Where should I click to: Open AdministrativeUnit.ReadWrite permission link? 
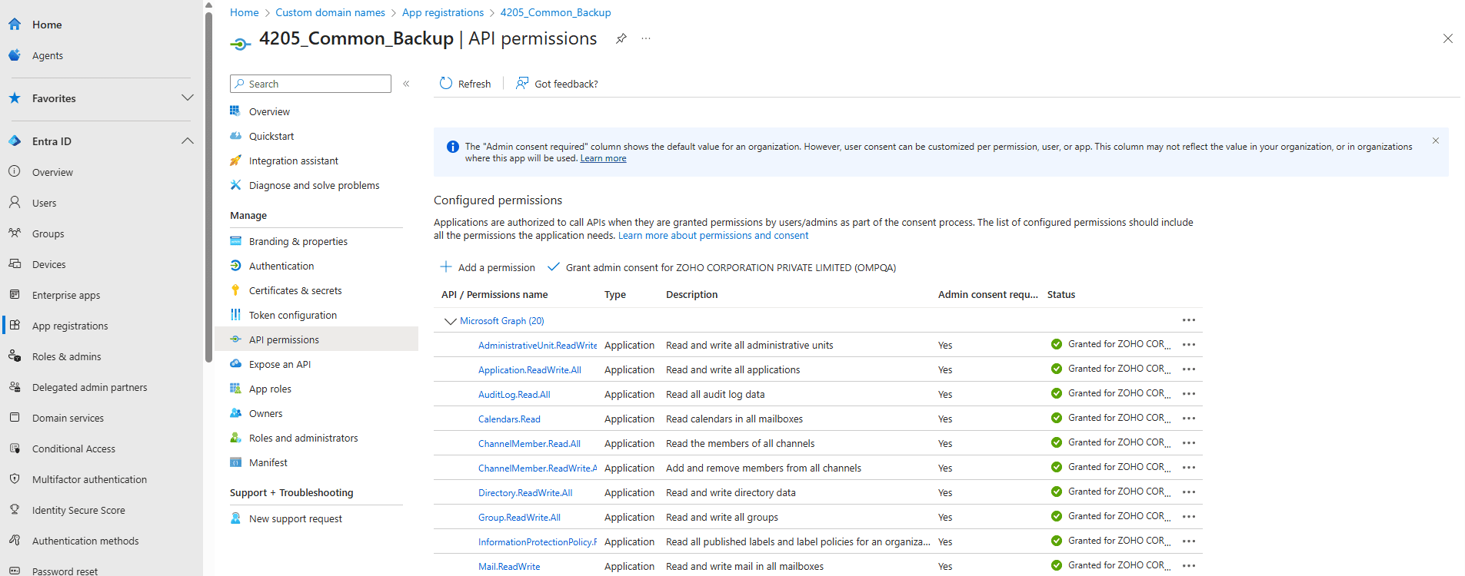pos(538,346)
